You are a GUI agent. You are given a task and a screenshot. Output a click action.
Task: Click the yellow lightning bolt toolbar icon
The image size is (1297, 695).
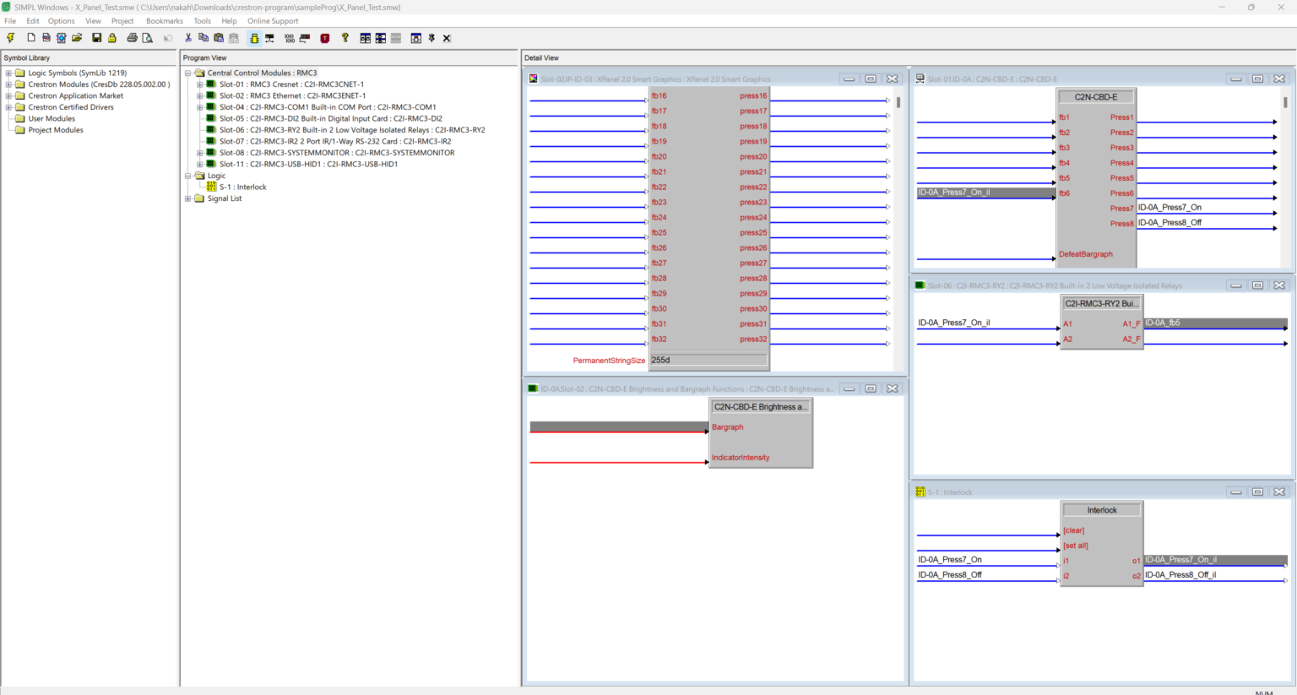(11, 38)
